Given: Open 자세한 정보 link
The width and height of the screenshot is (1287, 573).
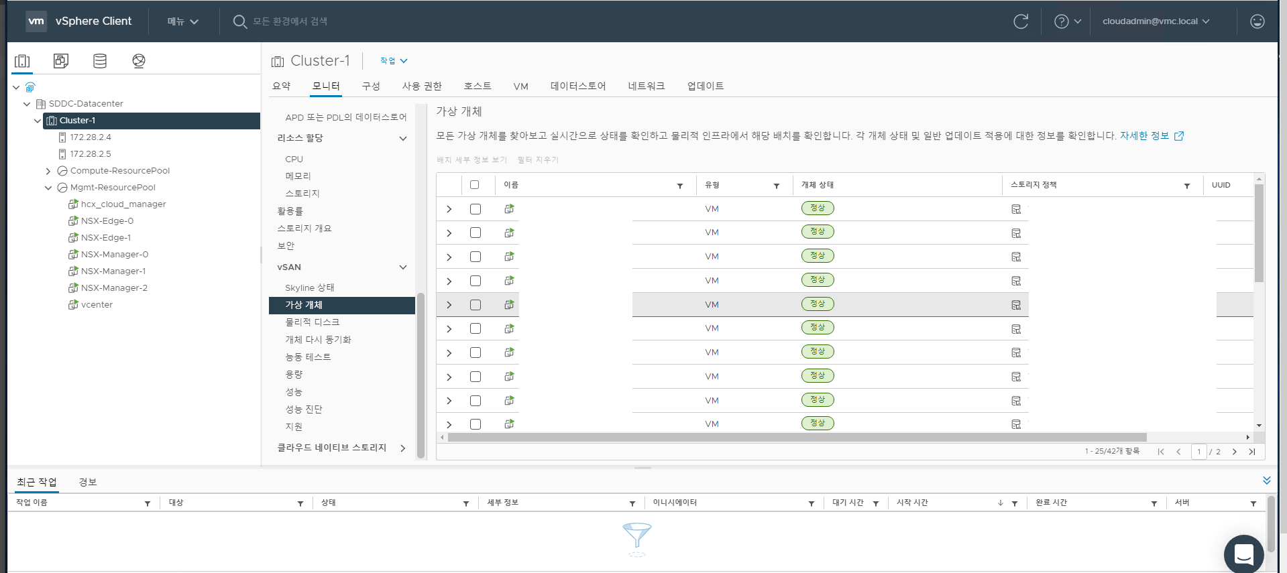Looking at the screenshot, I should (1152, 135).
